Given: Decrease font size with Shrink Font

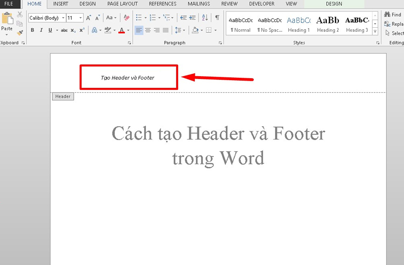Looking at the screenshot, I should (97, 18).
